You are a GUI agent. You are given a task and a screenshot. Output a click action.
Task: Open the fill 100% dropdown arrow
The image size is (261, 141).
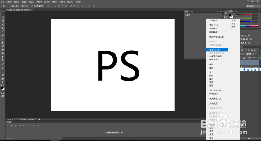coord(259,58)
